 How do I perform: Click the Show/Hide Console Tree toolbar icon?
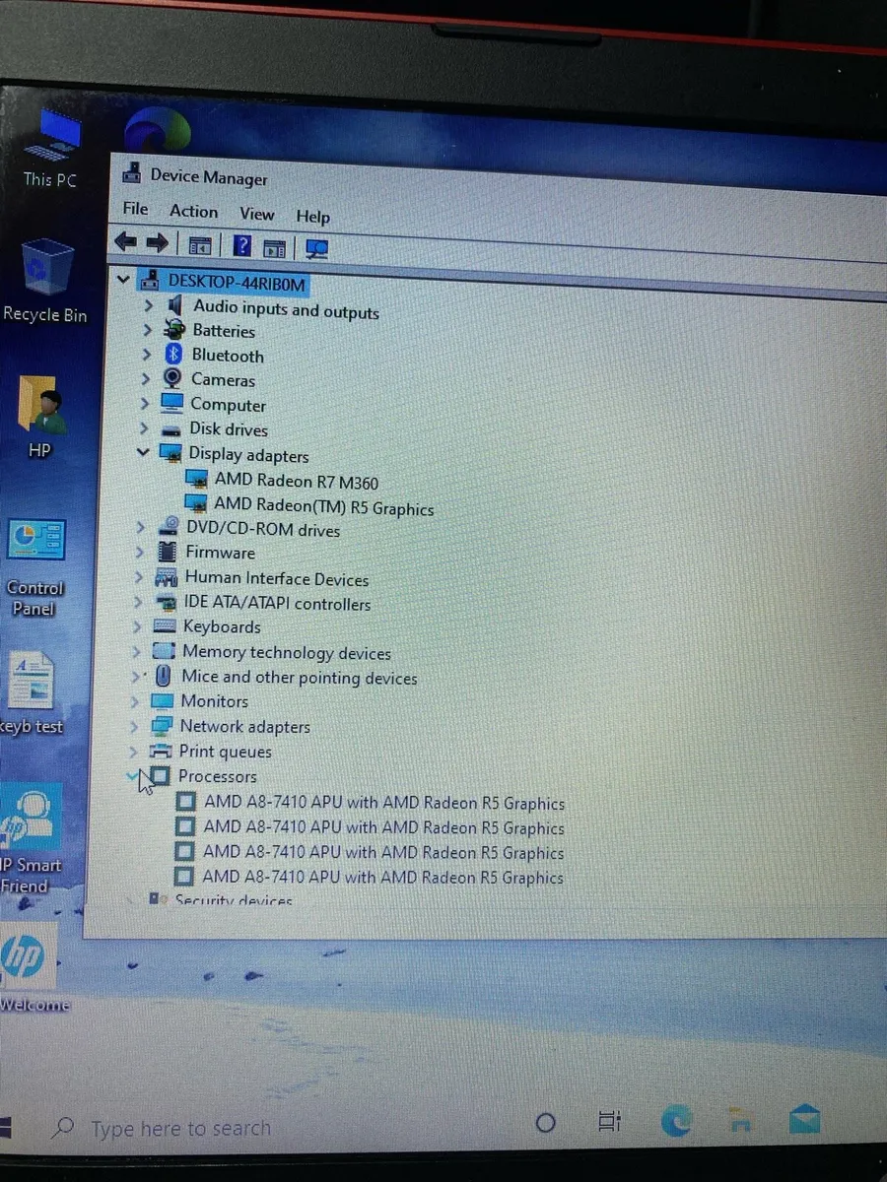click(x=200, y=246)
